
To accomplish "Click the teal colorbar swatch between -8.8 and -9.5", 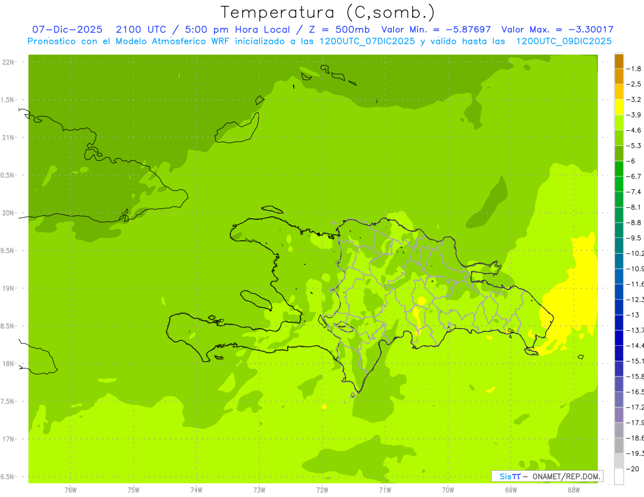I will click(x=619, y=230).
